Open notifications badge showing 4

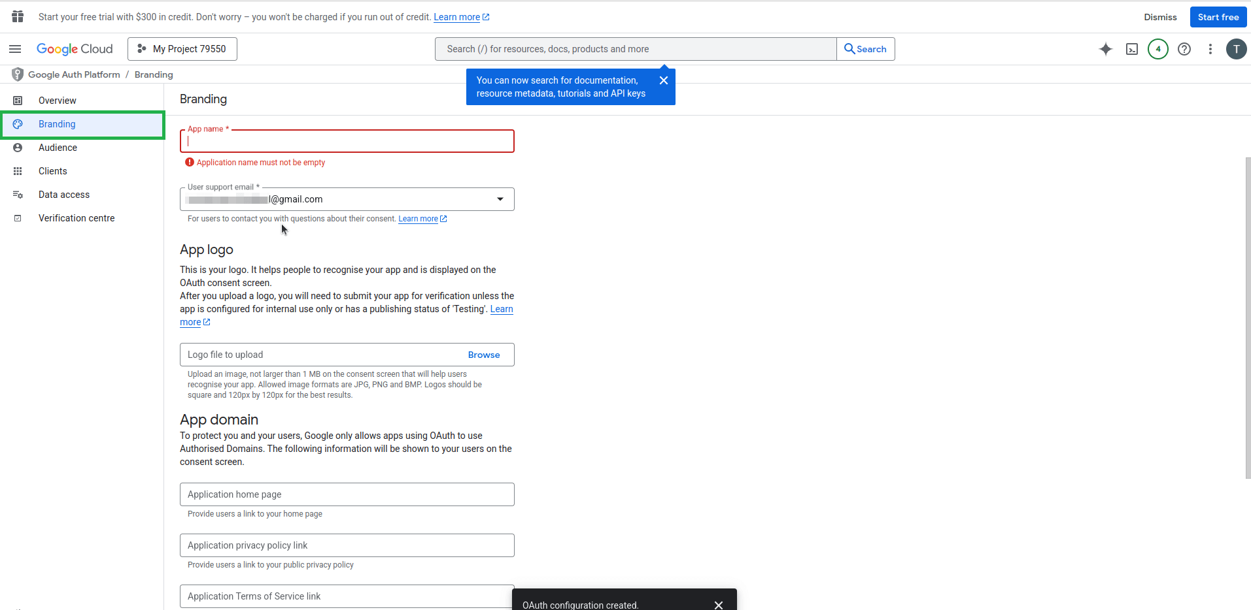pos(1157,49)
